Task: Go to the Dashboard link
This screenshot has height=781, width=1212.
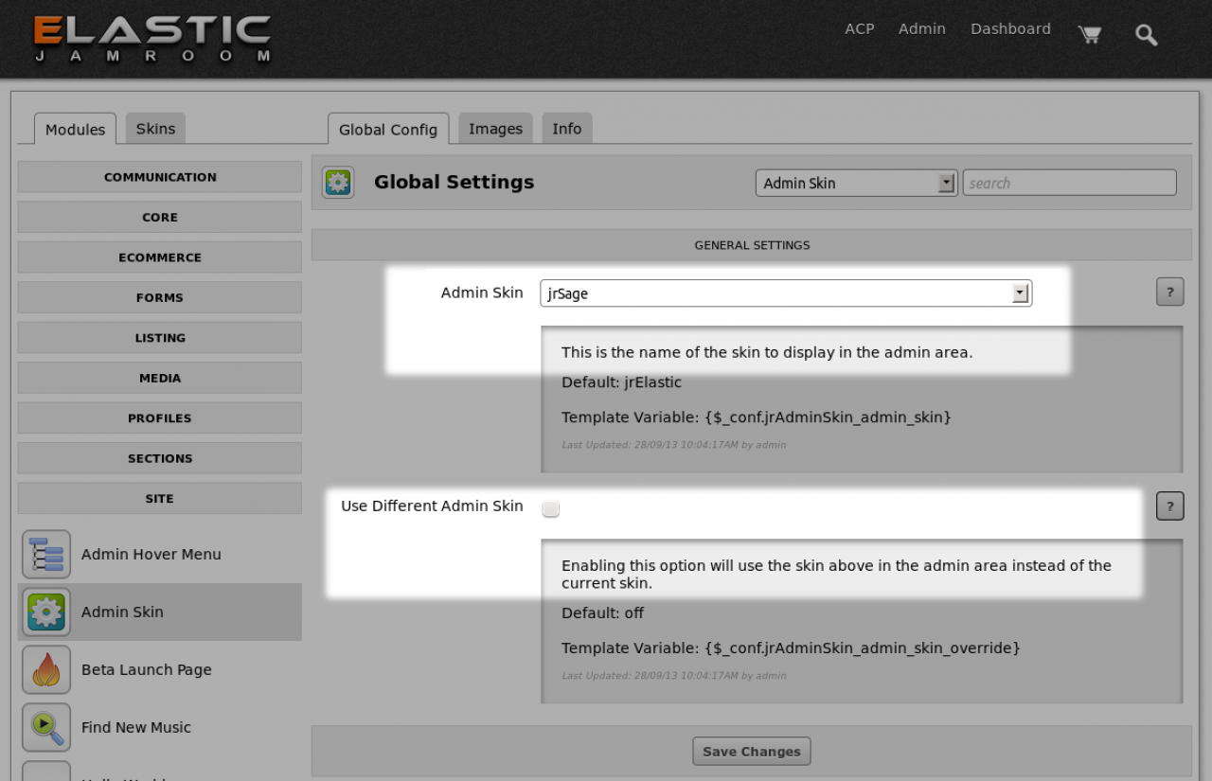Action: pos(1010,29)
